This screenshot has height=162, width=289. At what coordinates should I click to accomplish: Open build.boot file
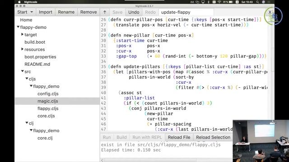click(35, 42)
